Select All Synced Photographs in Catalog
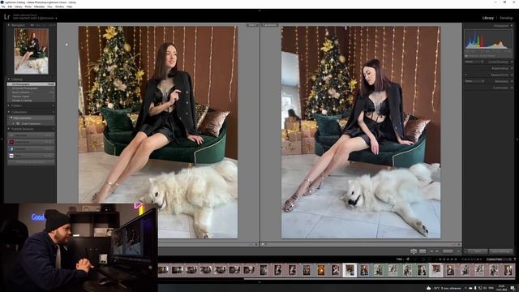This screenshot has height=292, width=519. pos(31,88)
